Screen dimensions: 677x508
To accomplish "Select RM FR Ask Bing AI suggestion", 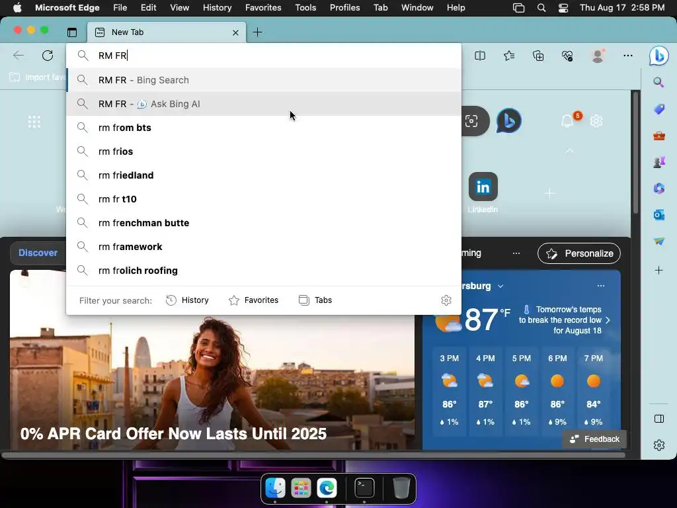I will coord(264,104).
